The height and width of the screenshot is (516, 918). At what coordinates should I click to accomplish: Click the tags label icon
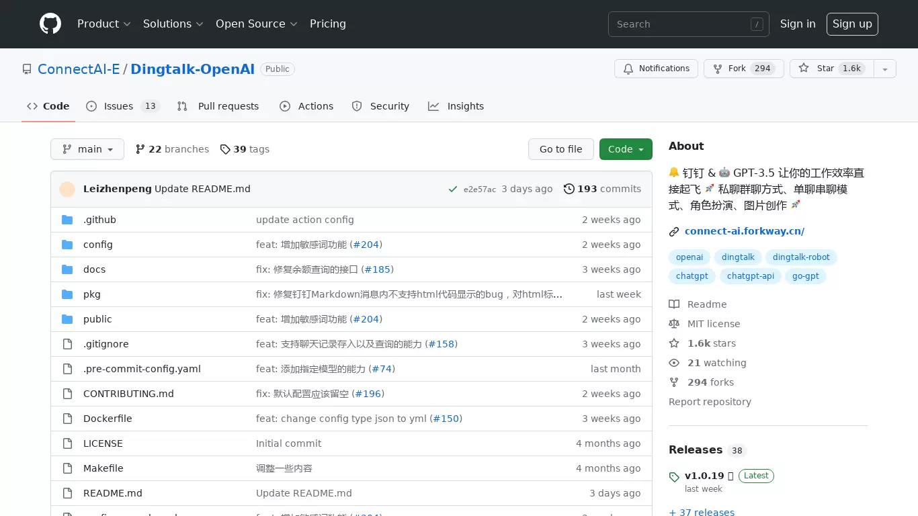coord(225,149)
